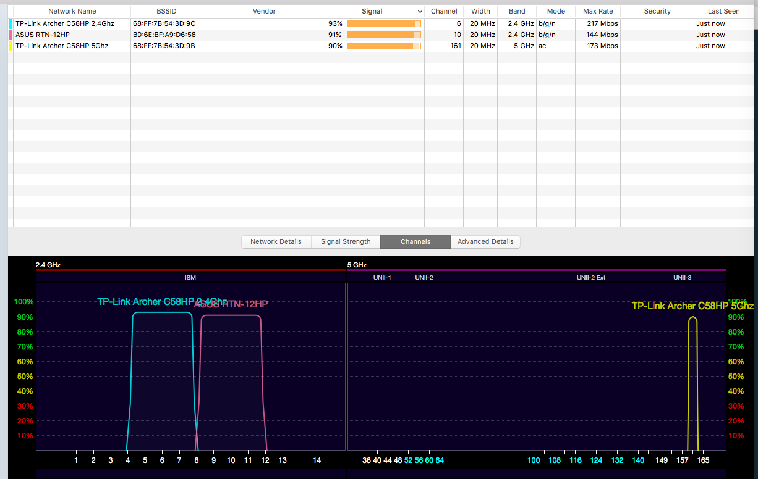
Task: Sort networks by the BSSID column header
Action: pyautogui.click(x=166, y=11)
